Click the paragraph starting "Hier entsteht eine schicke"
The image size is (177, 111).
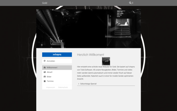point(106,73)
